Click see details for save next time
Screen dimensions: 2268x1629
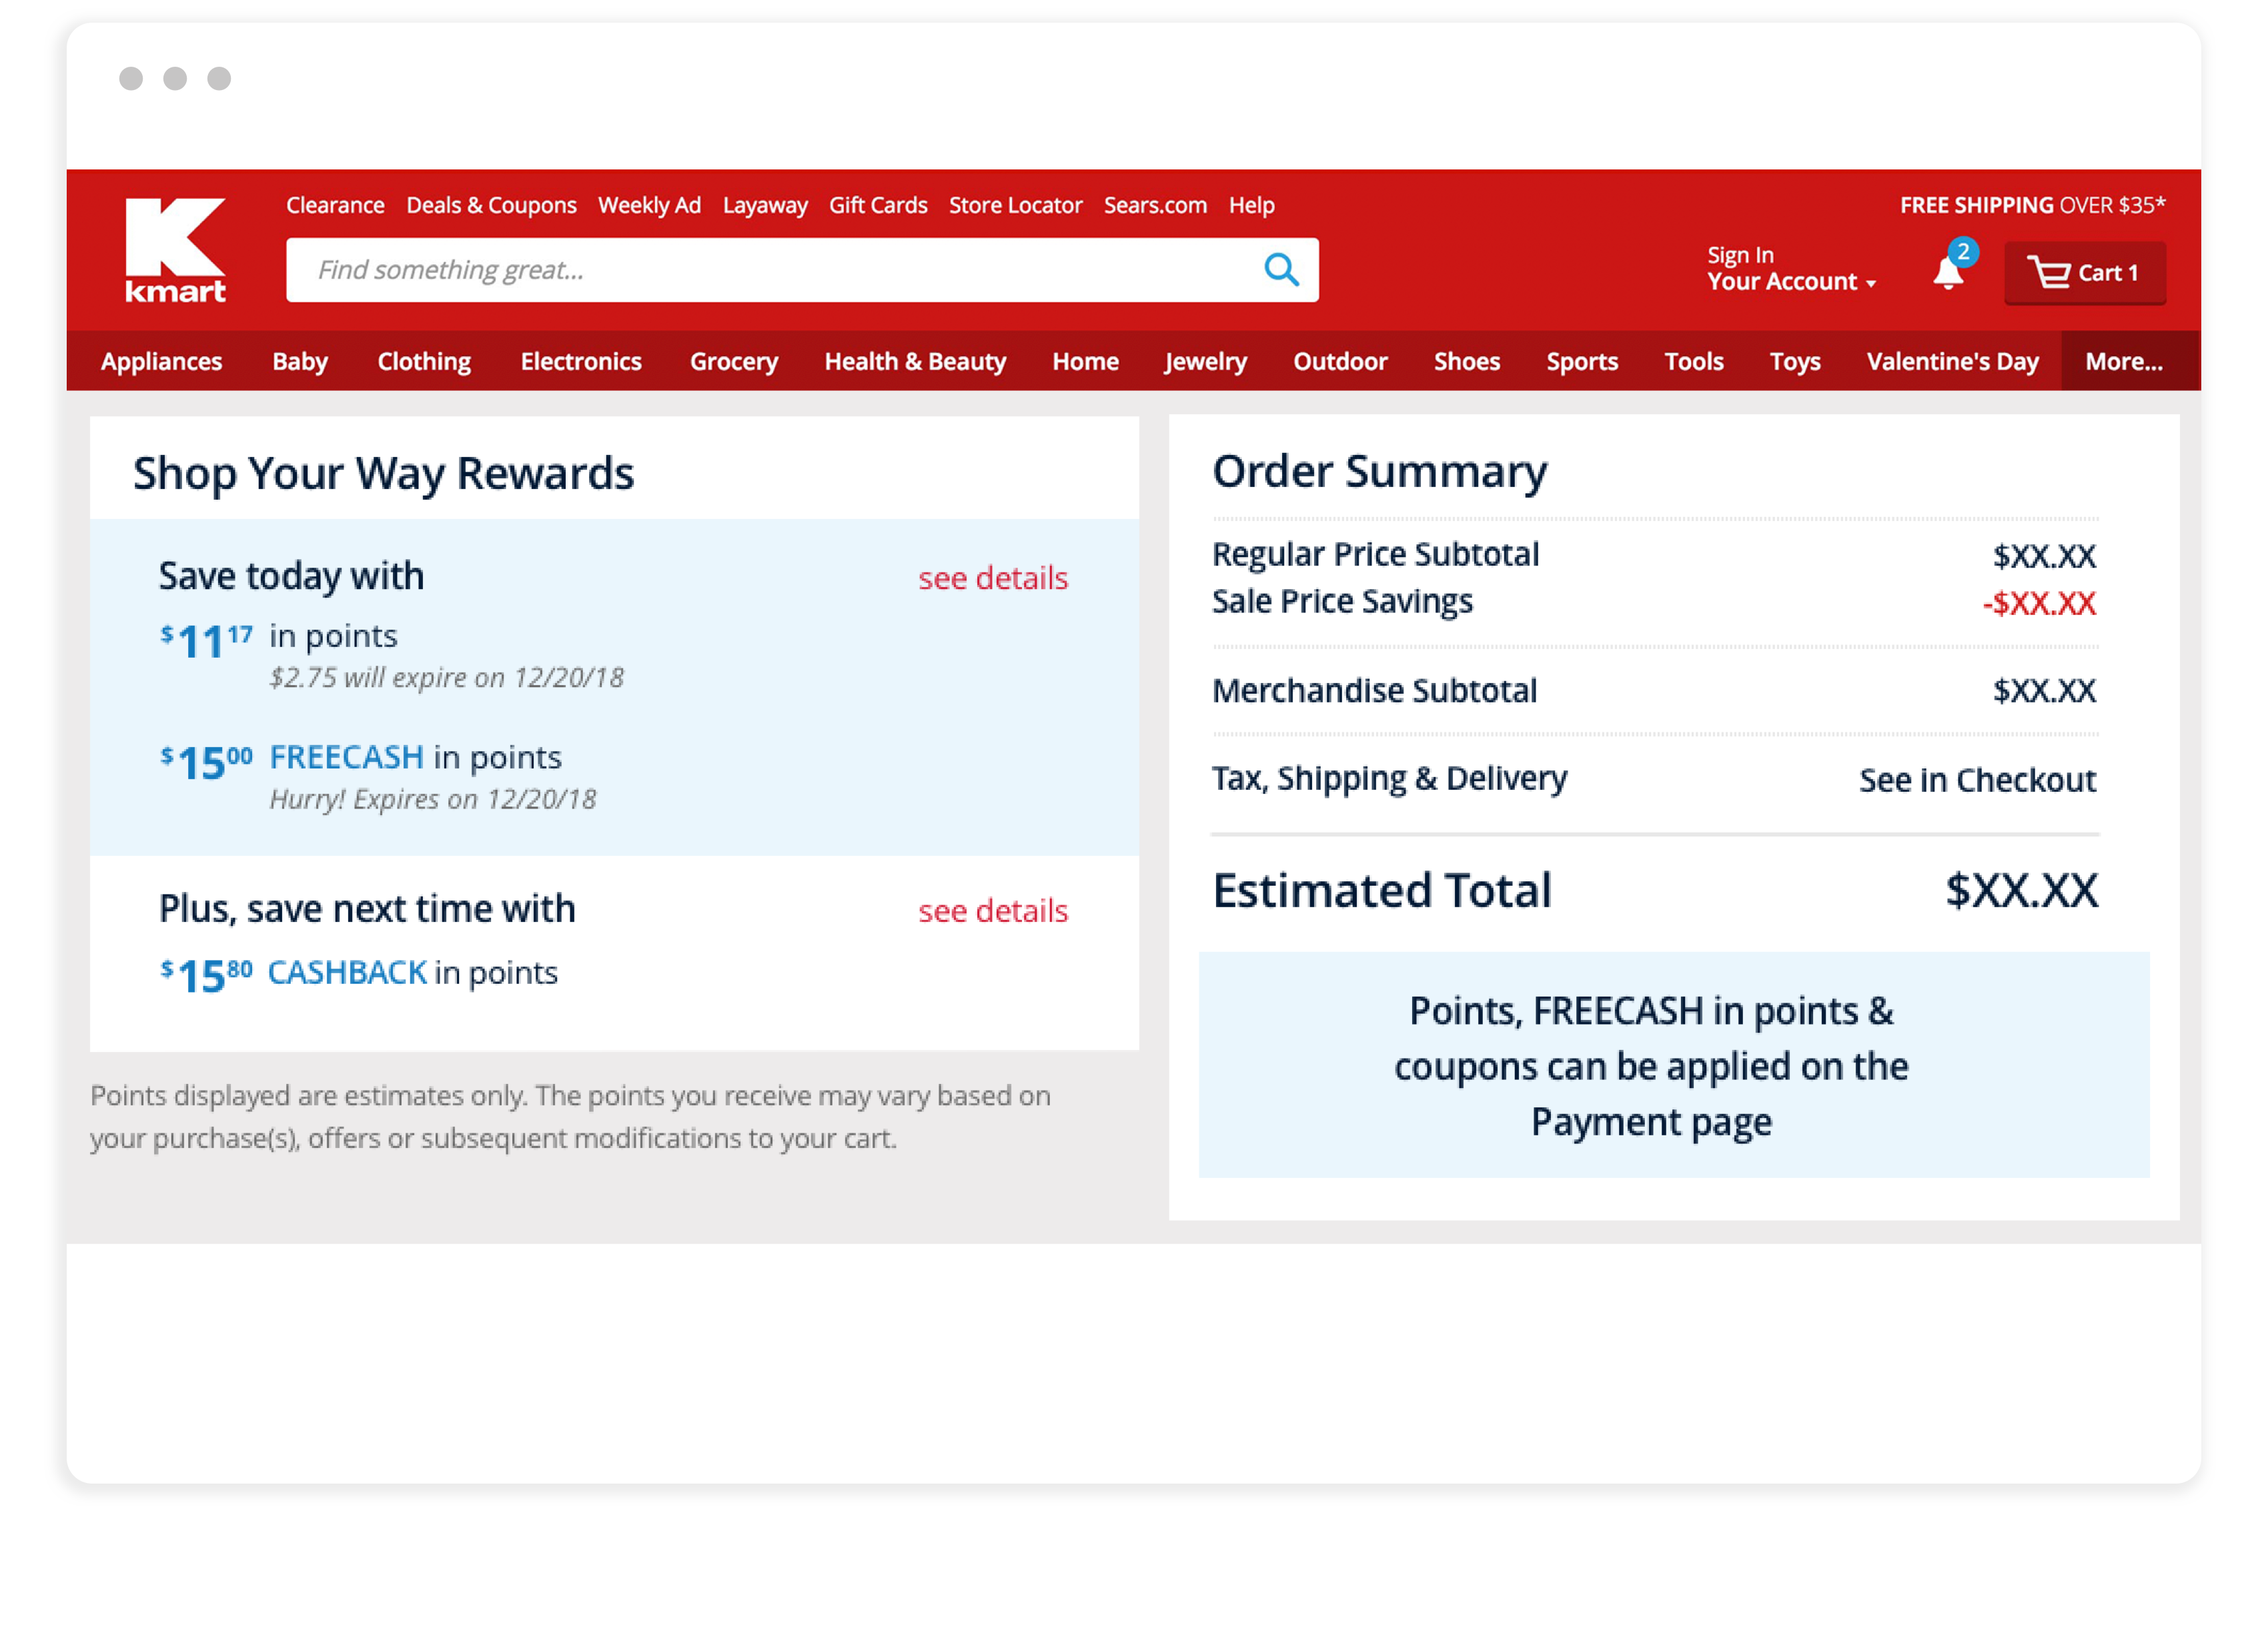[x=993, y=911]
